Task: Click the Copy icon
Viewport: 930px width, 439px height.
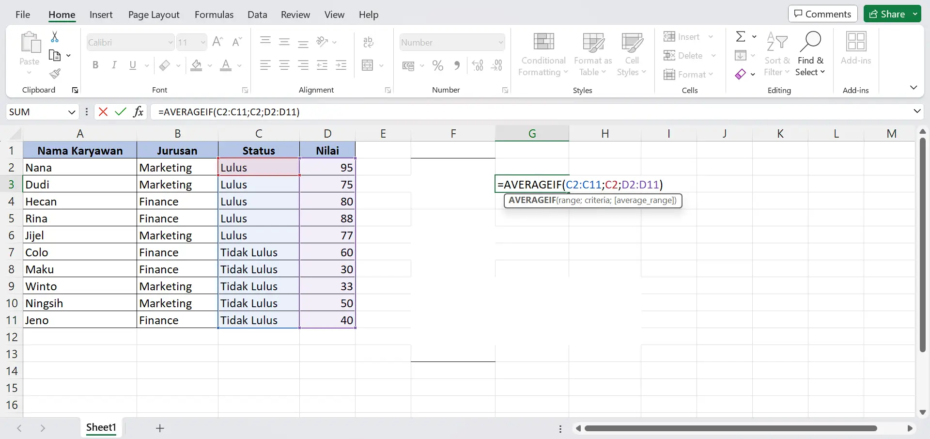Action: 55,55
